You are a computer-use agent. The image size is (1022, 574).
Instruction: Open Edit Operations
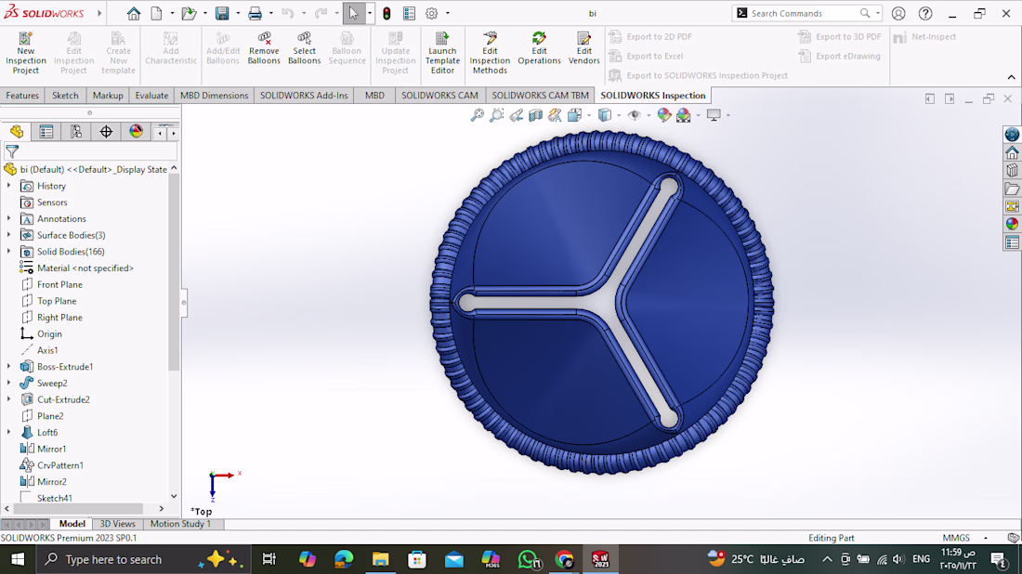pyautogui.click(x=539, y=48)
